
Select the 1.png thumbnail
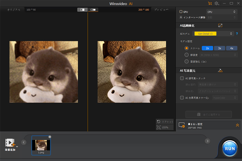click(41, 145)
